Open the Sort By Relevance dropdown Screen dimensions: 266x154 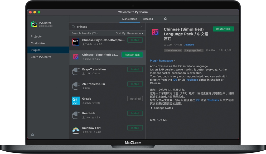130,33
